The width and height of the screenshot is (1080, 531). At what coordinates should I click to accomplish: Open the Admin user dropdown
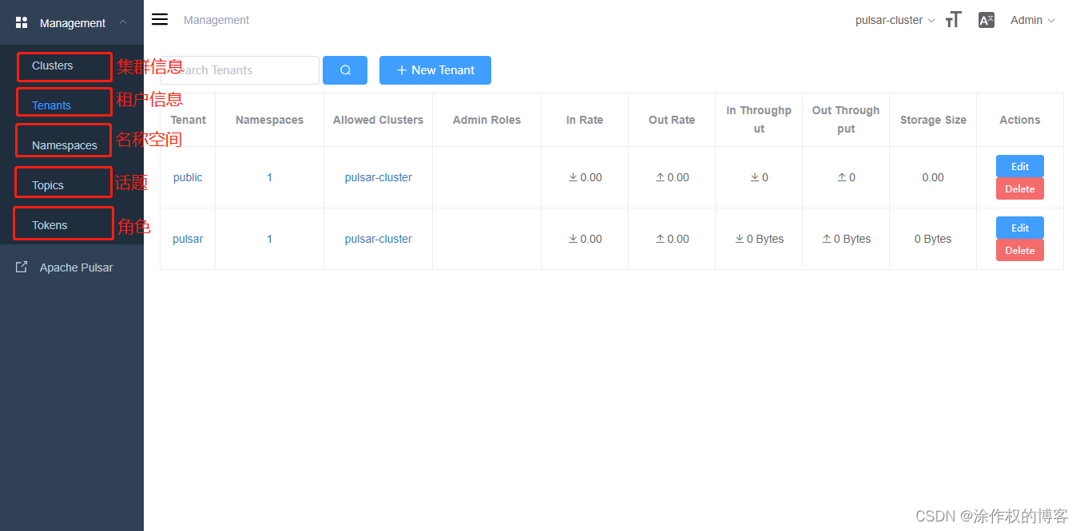tap(1032, 20)
